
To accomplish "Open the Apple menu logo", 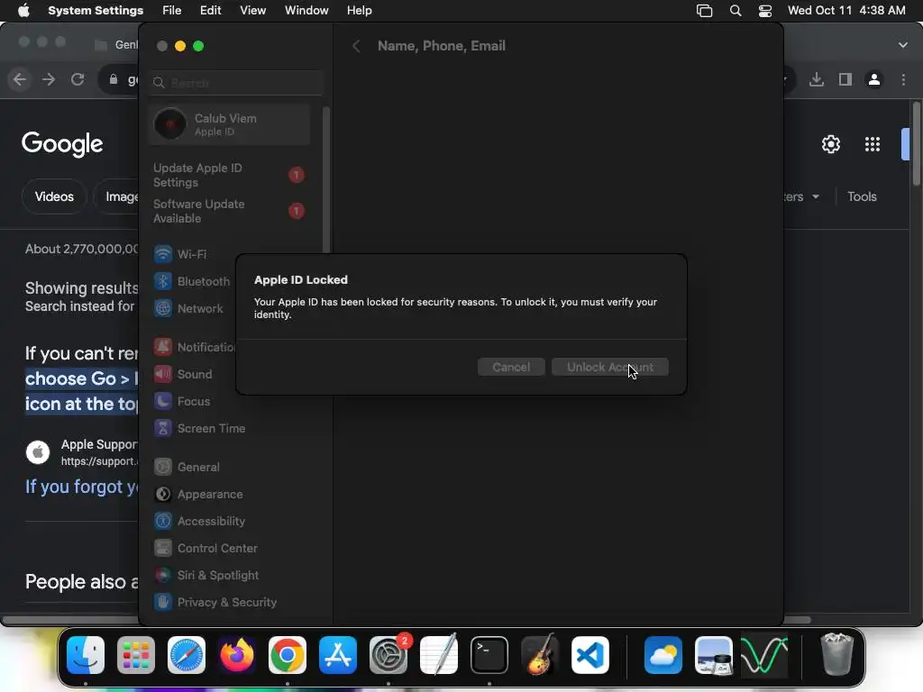I will click(23, 11).
